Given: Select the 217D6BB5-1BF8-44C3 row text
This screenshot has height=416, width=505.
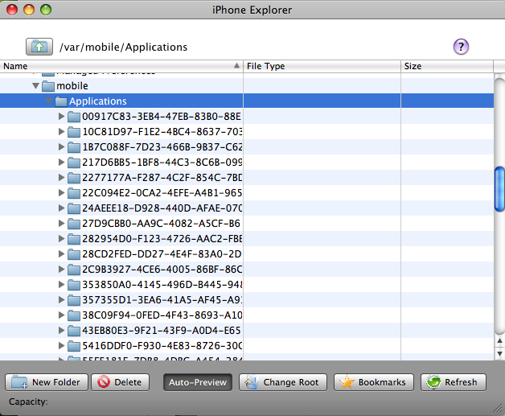Looking at the screenshot, I should click(x=162, y=162).
